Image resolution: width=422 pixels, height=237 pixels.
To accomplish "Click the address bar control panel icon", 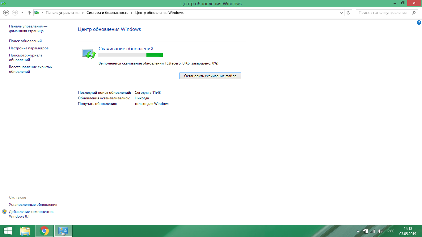I will click(37, 13).
